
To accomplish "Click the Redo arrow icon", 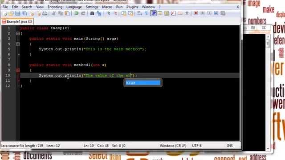I will pyautogui.click(x=83, y=13).
